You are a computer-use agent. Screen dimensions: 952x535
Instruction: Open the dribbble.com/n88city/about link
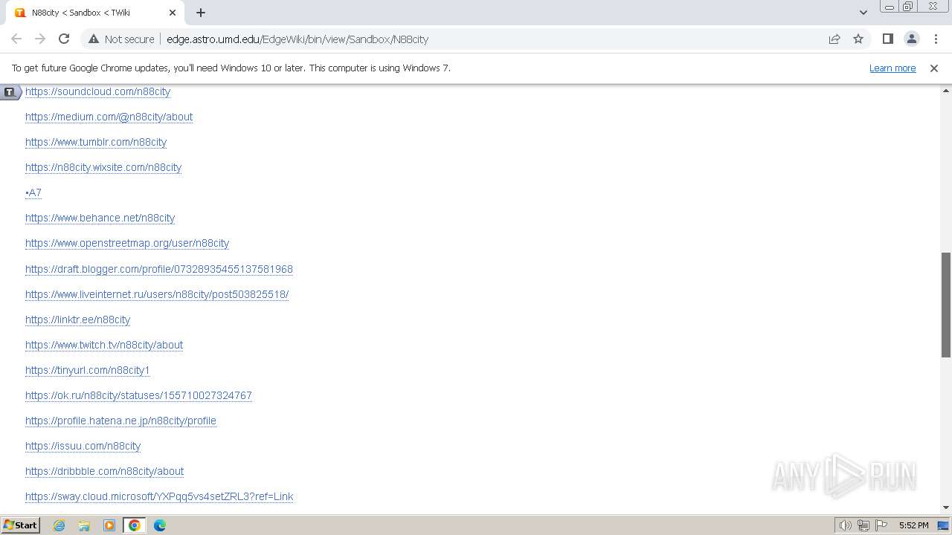(x=104, y=471)
